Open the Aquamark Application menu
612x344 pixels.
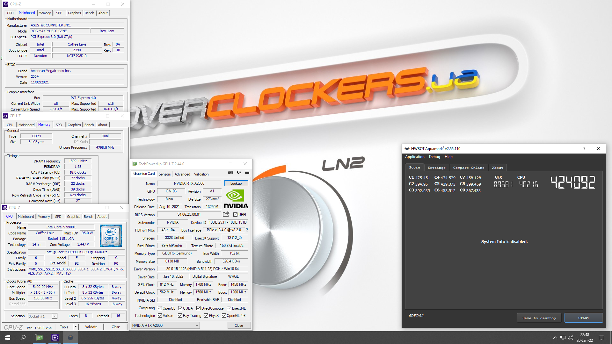click(415, 157)
